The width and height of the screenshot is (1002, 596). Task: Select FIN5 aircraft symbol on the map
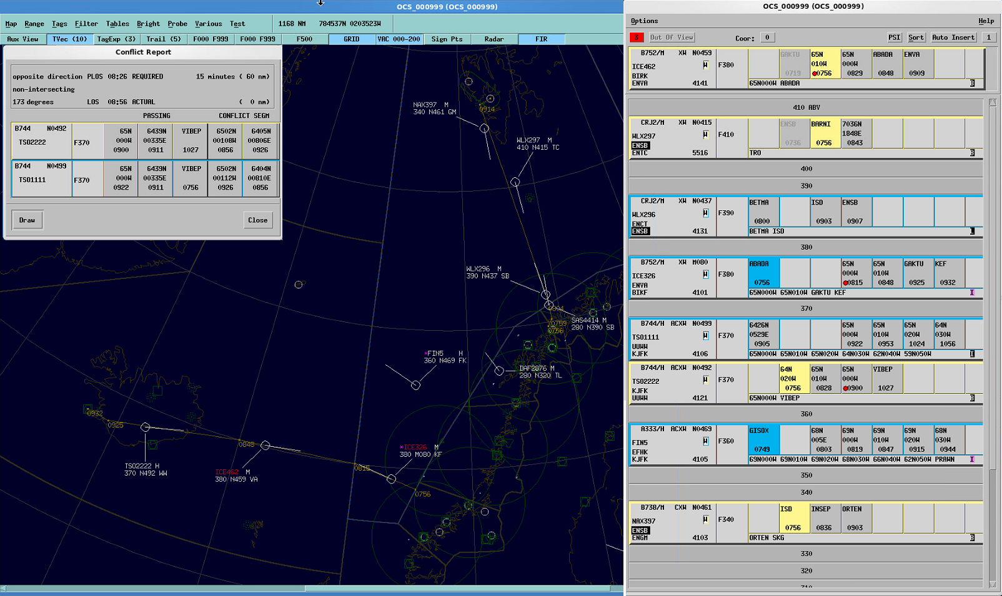tap(415, 385)
